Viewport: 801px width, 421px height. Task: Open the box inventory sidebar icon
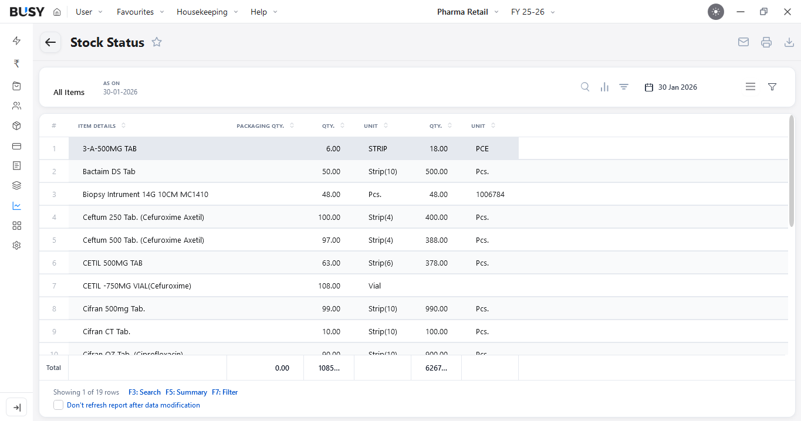coord(16,126)
